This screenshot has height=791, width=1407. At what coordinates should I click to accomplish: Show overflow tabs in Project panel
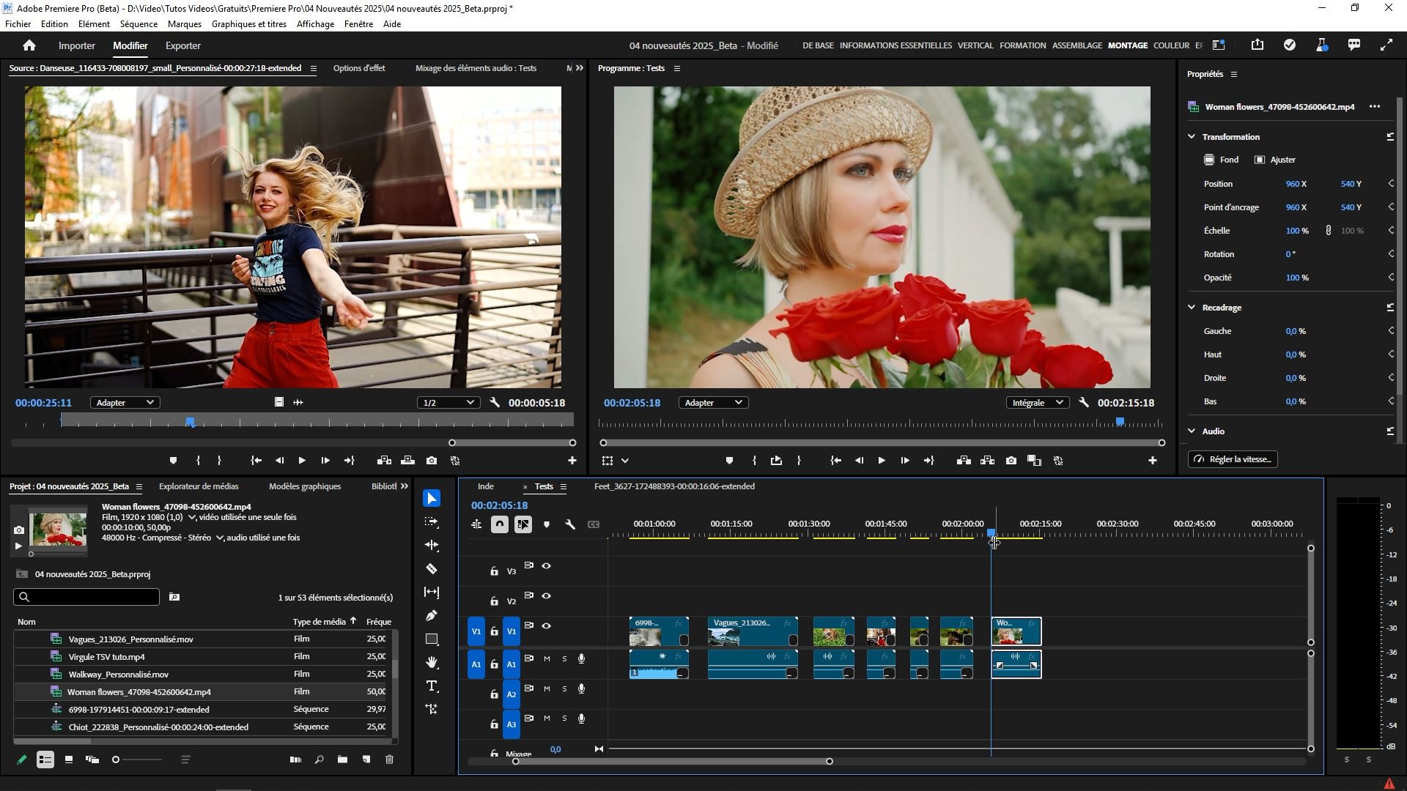[x=405, y=486]
